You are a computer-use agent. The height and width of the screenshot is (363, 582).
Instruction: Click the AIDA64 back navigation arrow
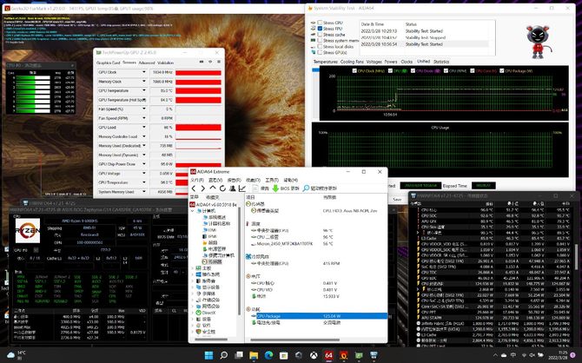click(195, 188)
